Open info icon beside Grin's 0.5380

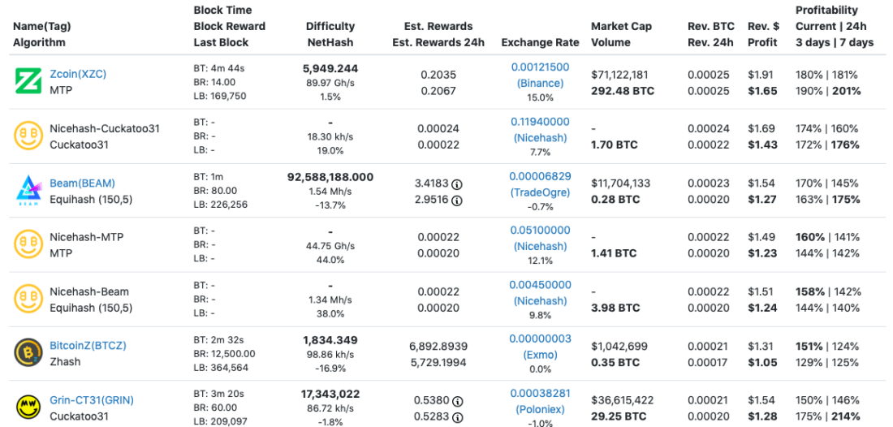pyautogui.click(x=457, y=401)
